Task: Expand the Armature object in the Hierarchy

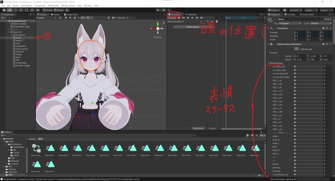Action: pos(11,35)
